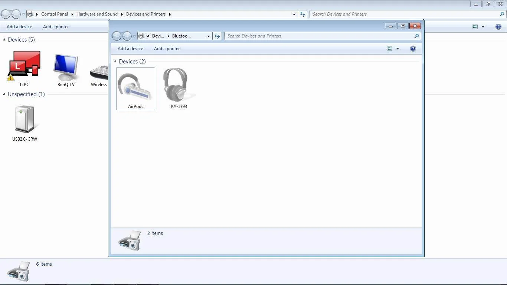Select the AirPods device icon

point(135,88)
